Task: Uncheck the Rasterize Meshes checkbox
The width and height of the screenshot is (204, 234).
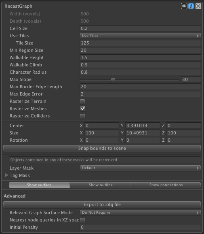Action: click(82, 108)
